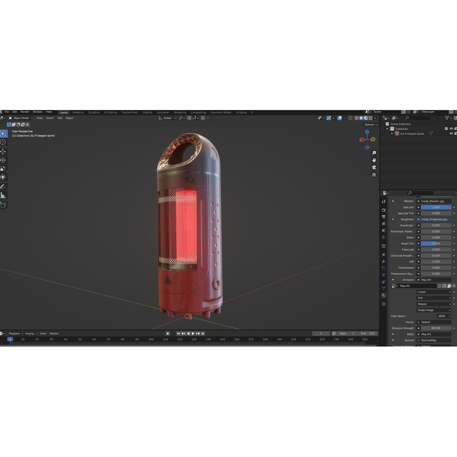This screenshot has width=457, height=457.
Task: Open the Render menu
Action: (x=25, y=111)
